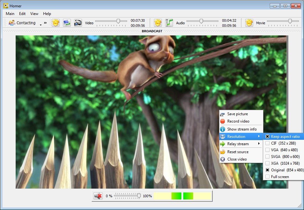304x210 pixels.
Task: Click the Close video X icon
Action: point(223,159)
